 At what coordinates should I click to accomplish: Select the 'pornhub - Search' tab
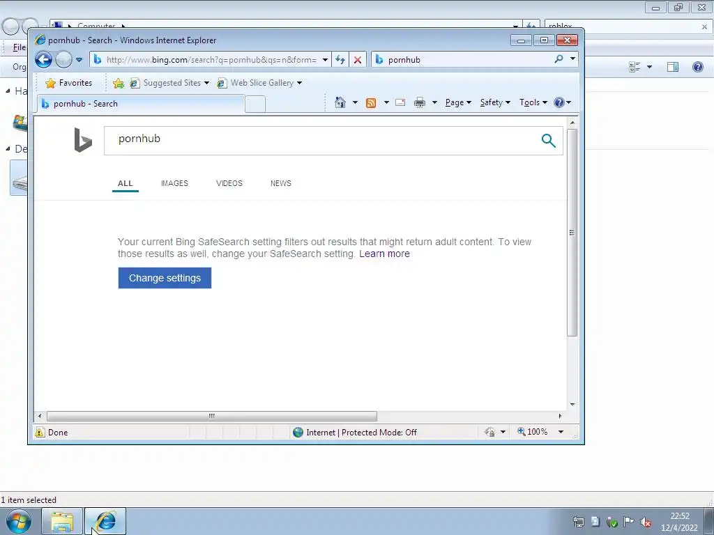tap(141, 104)
